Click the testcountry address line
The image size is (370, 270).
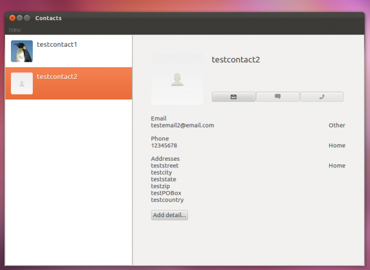coord(167,200)
